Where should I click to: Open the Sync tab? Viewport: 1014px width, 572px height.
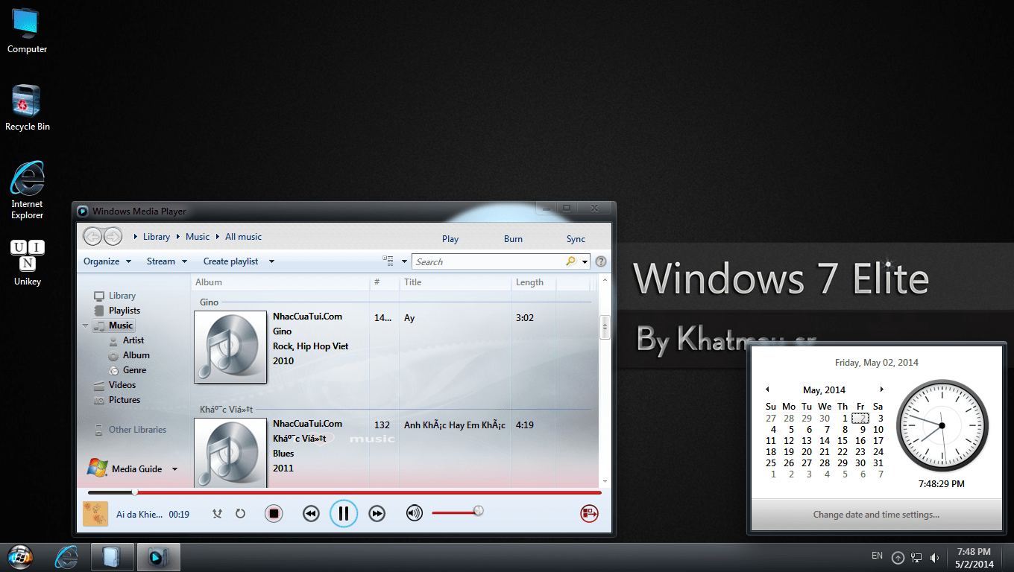[576, 239]
